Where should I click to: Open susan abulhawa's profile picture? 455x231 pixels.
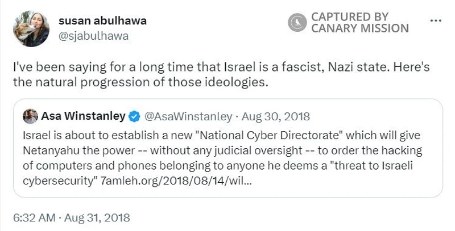click(31, 28)
